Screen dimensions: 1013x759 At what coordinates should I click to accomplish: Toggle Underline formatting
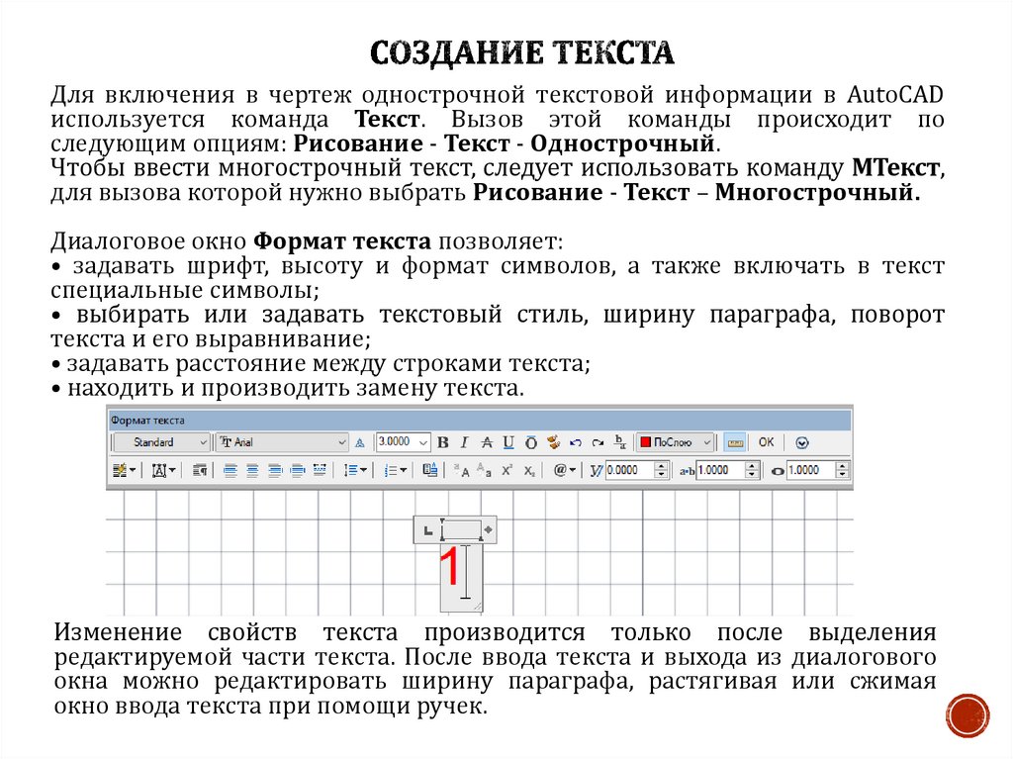(x=508, y=442)
